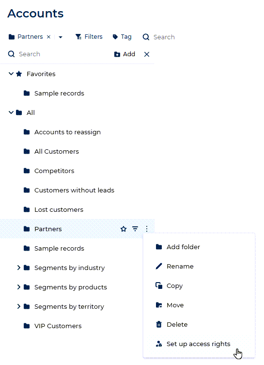Viewport: 264px width, 365px height.
Task: Add Partners folder to favorites via star
Action: (124, 229)
